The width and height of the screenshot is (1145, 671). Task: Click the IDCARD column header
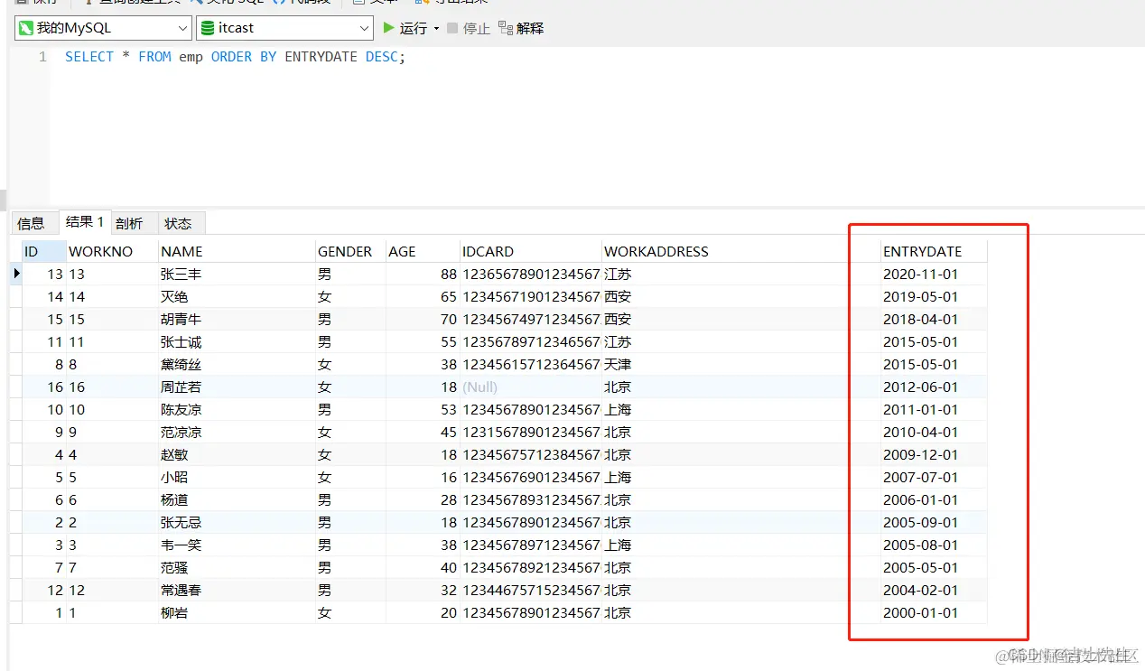(x=531, y=251)
